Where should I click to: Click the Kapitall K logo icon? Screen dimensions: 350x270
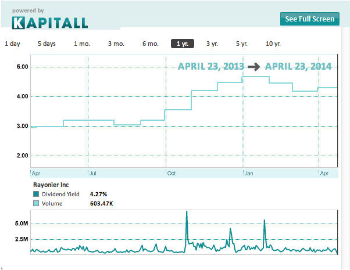coord(18,23)
